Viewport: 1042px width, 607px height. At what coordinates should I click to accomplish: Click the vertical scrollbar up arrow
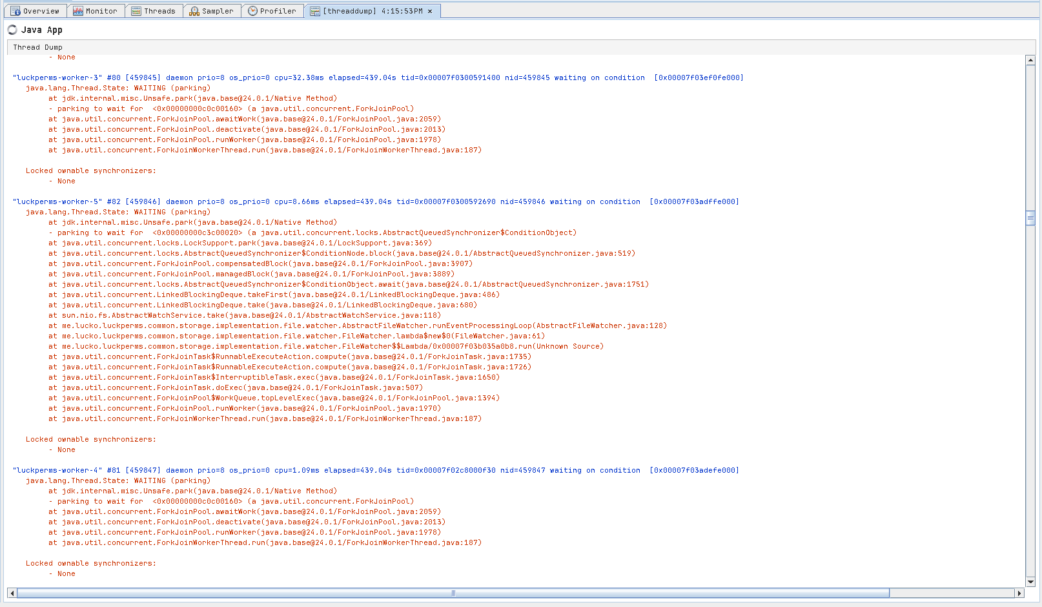point(1030,60)
